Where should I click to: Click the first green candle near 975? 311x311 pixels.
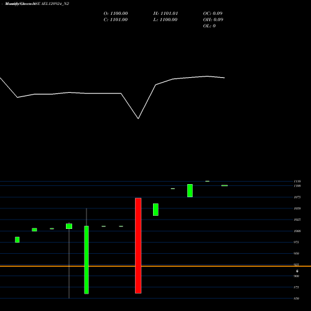coord(17,239)
